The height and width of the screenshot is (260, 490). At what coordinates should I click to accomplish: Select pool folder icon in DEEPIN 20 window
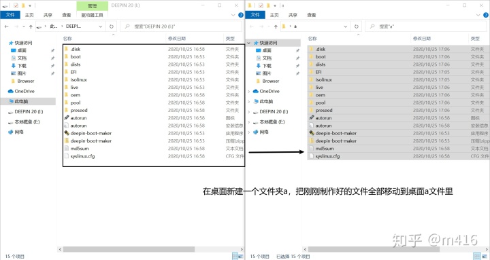(66, 103)
